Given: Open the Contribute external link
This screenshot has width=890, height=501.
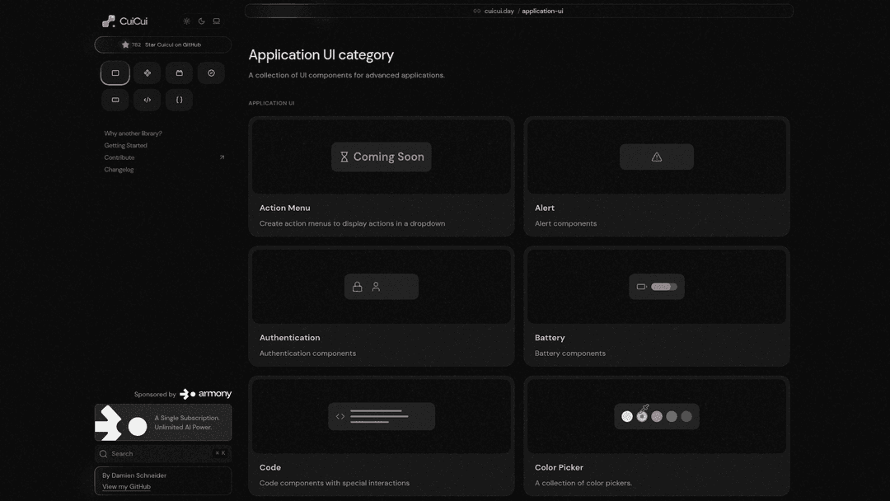Looking at the screenshot, I should tap(119, 157).
